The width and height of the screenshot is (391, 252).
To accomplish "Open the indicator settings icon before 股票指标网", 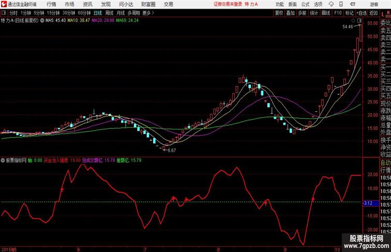I will [x=3, y=160].
